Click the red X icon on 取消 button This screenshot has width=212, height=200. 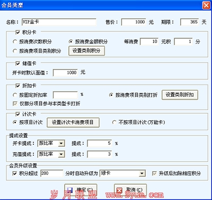pos(120,190)
